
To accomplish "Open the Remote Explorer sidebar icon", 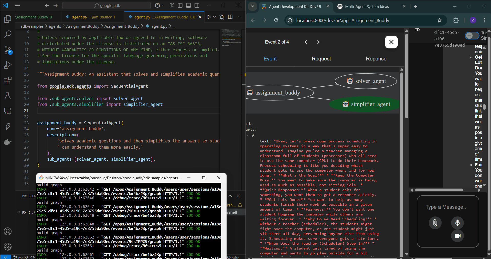I will coord(8,111).
